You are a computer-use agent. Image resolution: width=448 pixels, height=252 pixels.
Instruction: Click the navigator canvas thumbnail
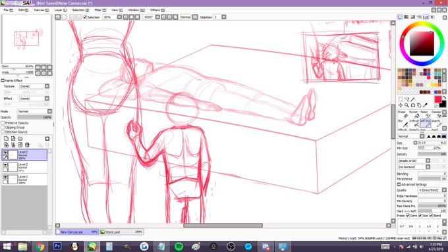(26, 39)
